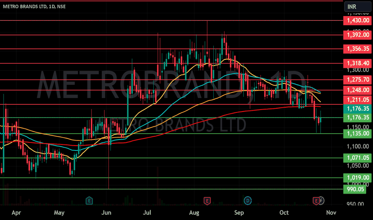Click the Aug label on time axis
373x220 pixels.
(194, 213)
